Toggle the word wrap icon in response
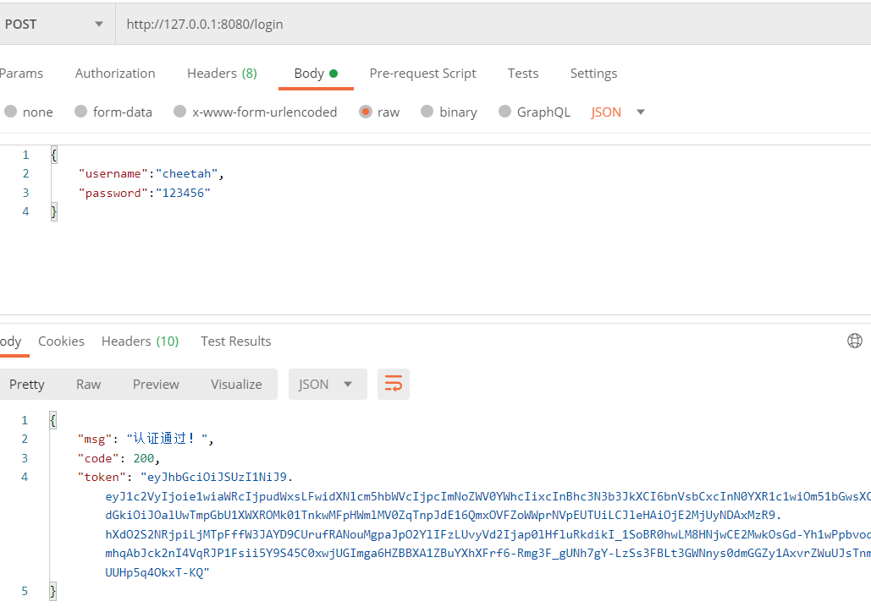 point(394,384)
